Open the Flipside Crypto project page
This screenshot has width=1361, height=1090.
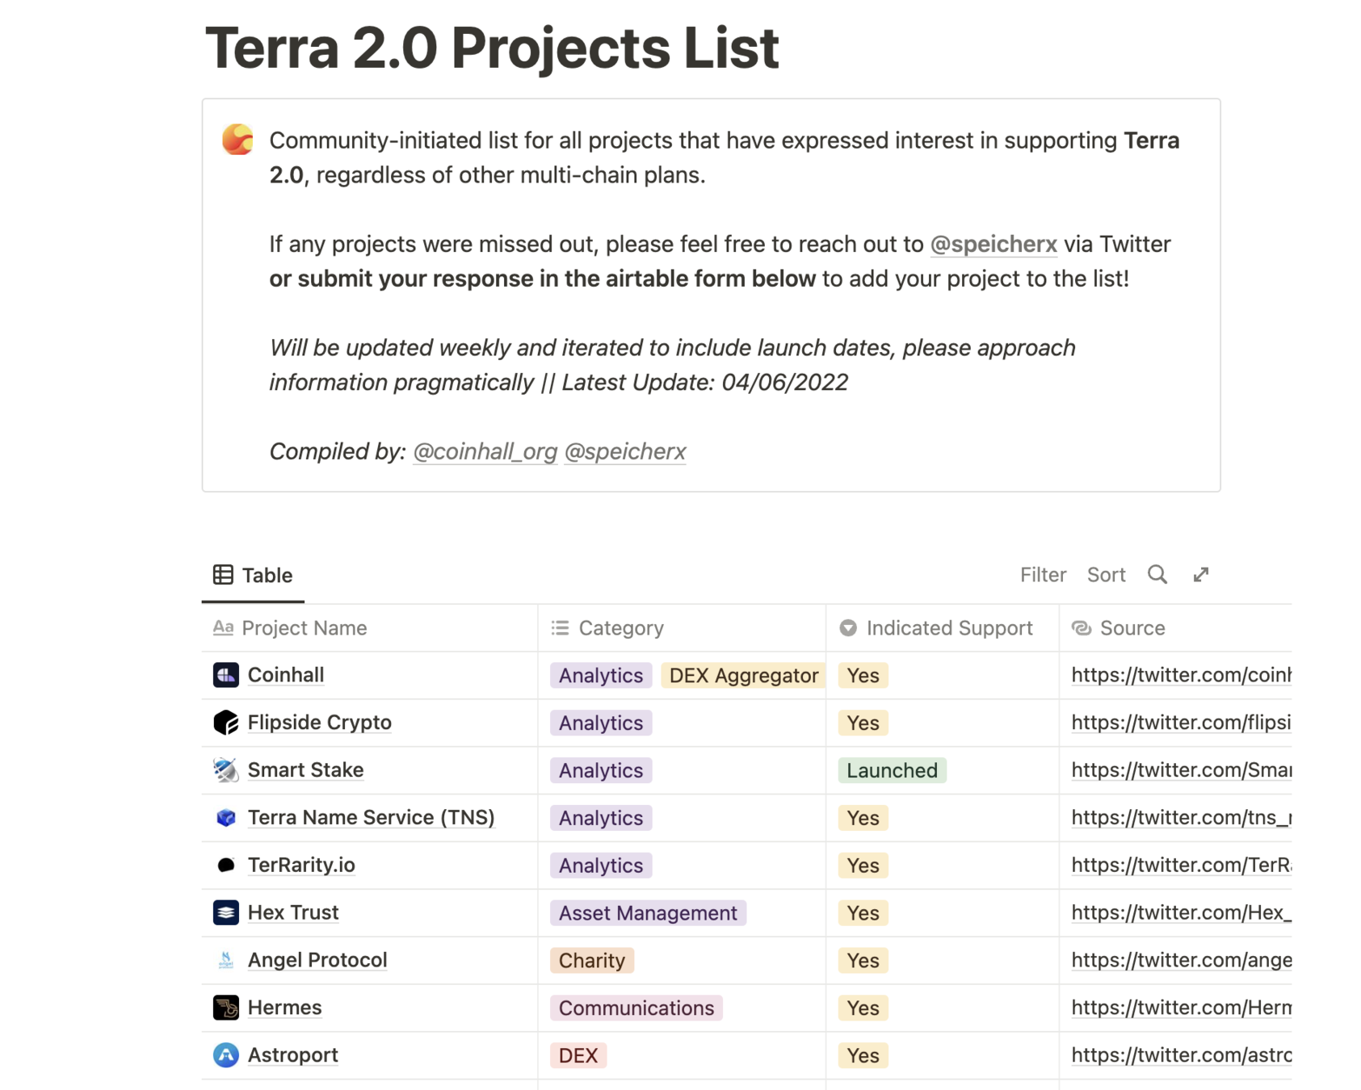(x=319, y=723)
